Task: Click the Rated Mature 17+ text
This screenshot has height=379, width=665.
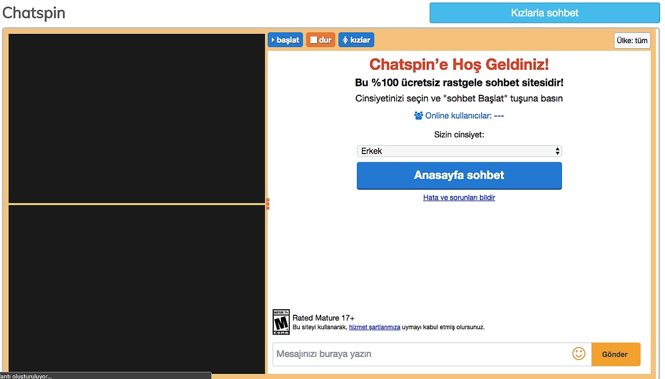Action: coord(324,318)
